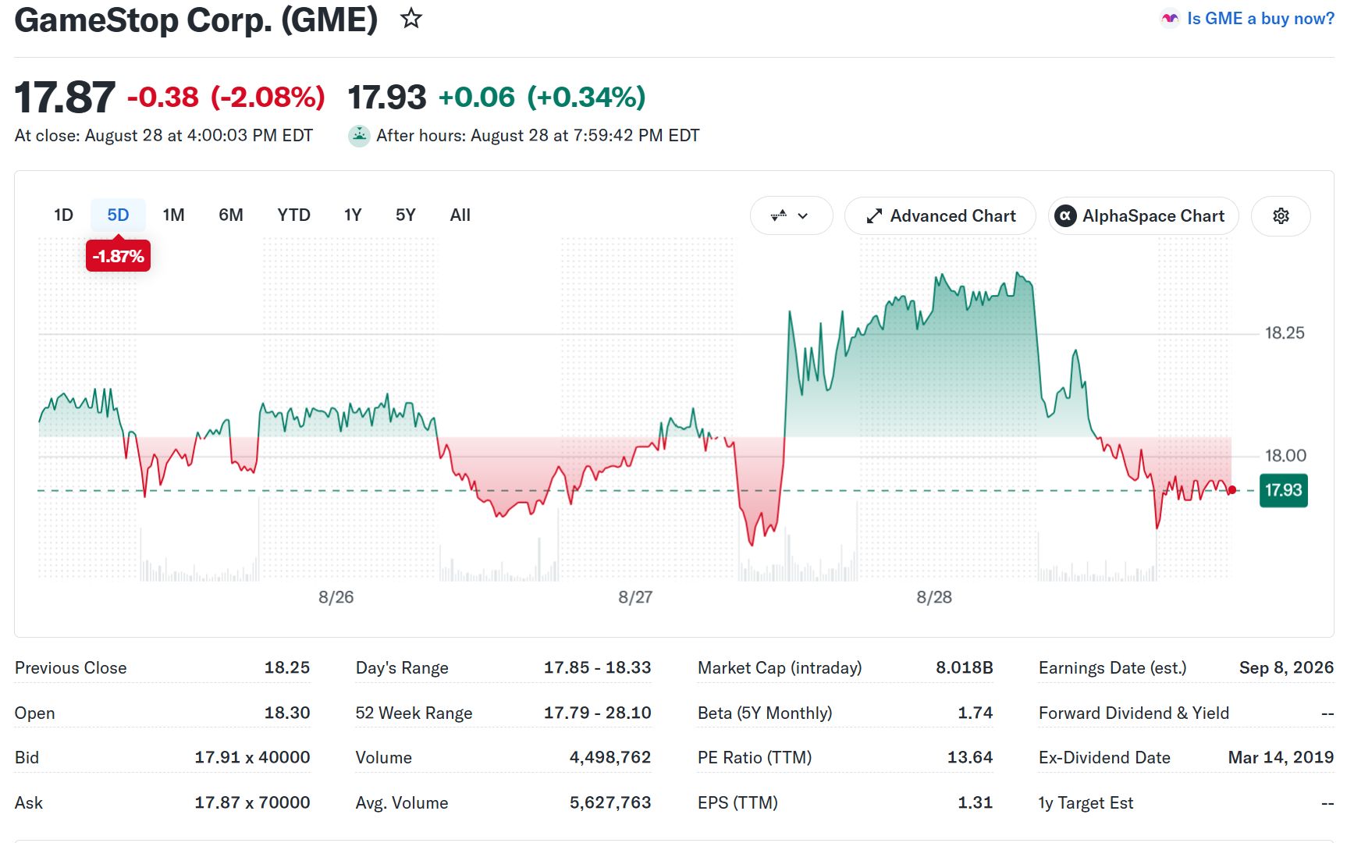The image size is (1347, 843).
Task: Click the red end-point marker on chart line
Action: pyautogui.click(x=1231, y=490)
